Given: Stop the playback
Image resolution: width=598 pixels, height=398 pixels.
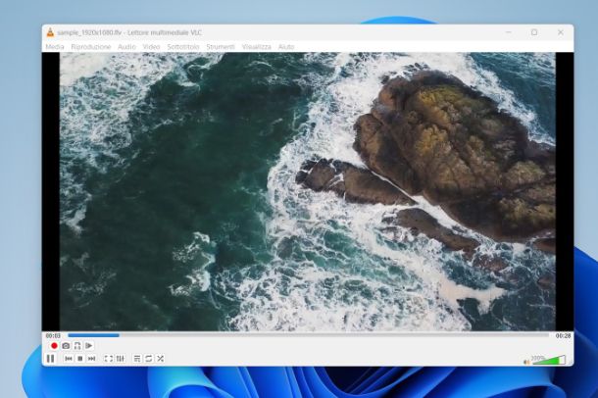Looking at the screenshot, I should click(80, 359).
